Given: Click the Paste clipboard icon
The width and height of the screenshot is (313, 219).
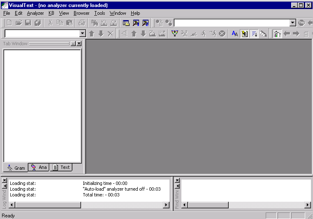Looking at the screenshot, I should (69, 23).
